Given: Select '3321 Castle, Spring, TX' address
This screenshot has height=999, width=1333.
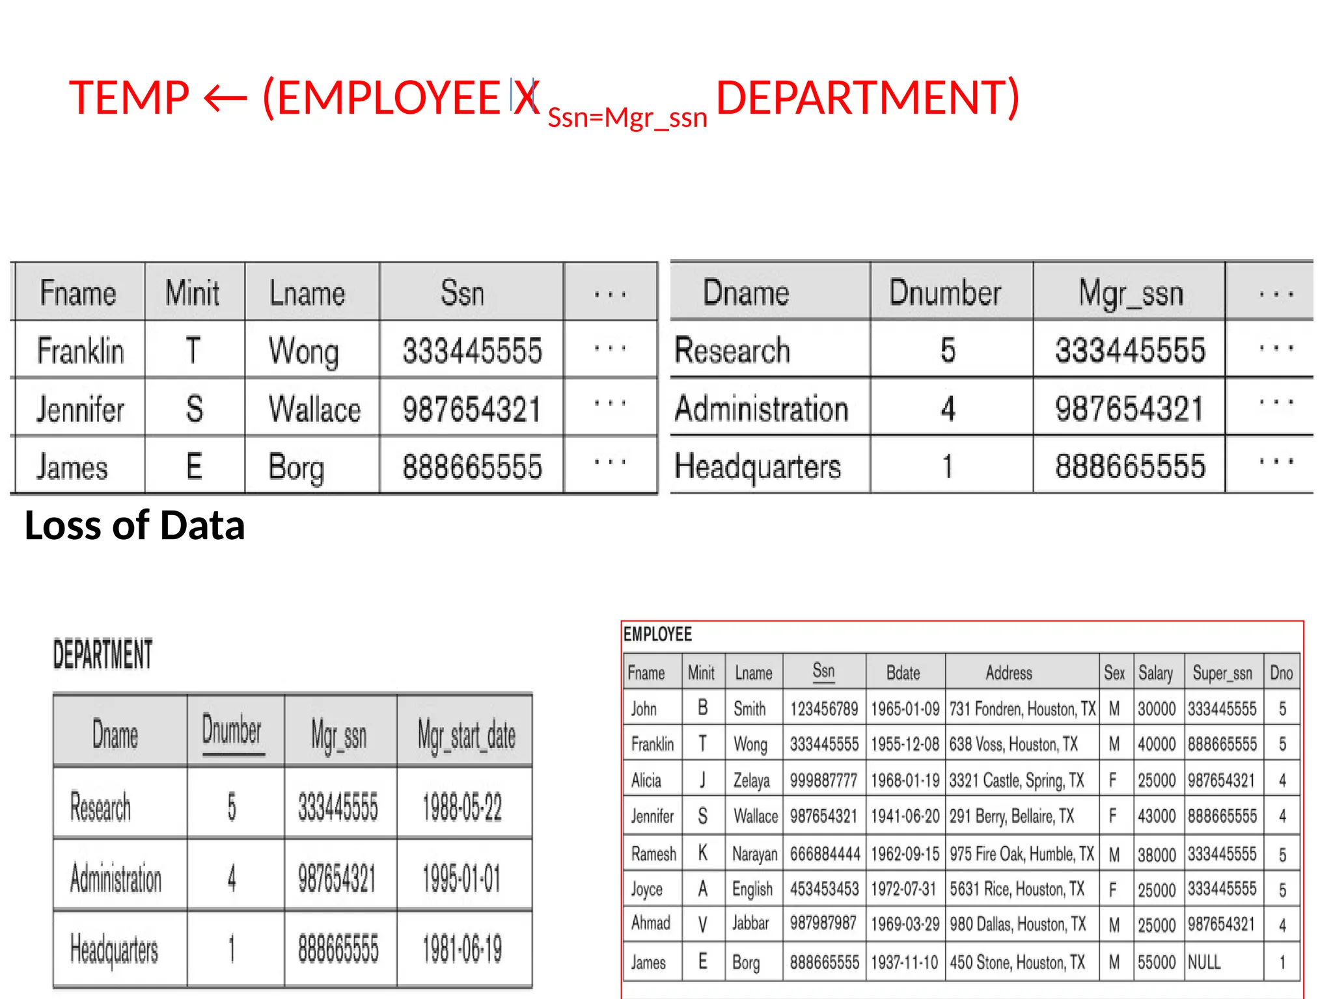Looking at the screenshot, I should coord(1017,780).
